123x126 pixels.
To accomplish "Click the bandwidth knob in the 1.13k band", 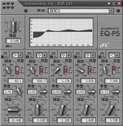I will 67,91.
